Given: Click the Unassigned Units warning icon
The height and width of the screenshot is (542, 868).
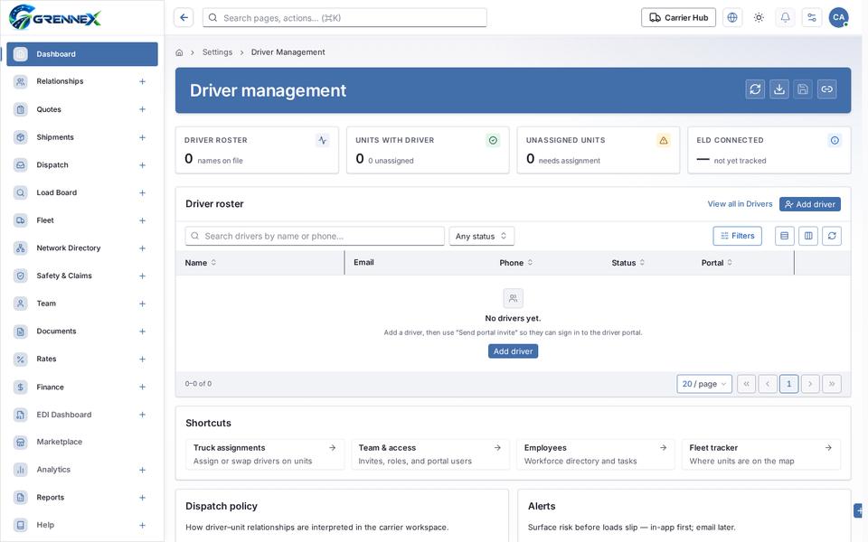Looking at the screenshot, I should tap(664, 141).
